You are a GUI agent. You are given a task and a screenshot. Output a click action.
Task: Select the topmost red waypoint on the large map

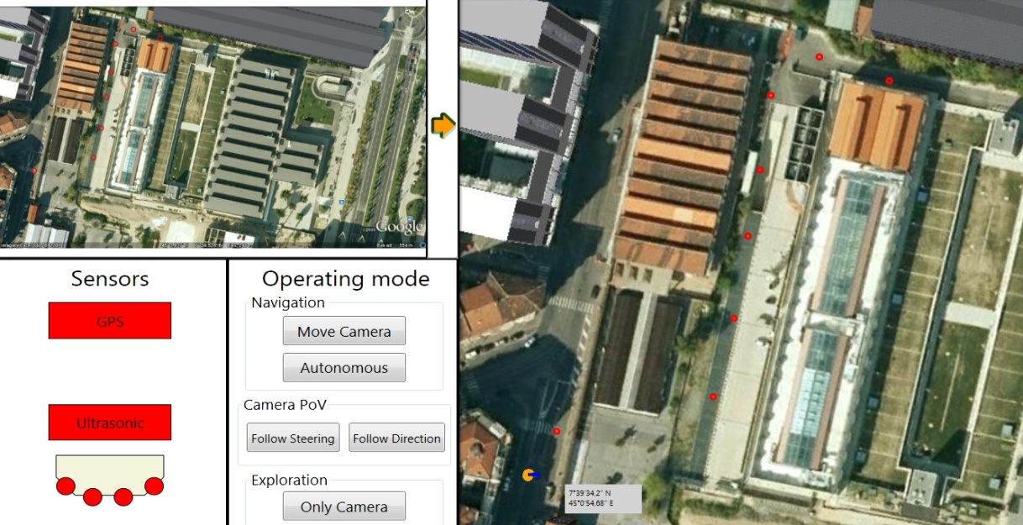point(819,57)
